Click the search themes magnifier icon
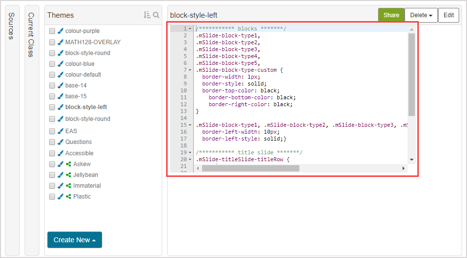Screen dimensions: 467x258 (x=156, y=15)
